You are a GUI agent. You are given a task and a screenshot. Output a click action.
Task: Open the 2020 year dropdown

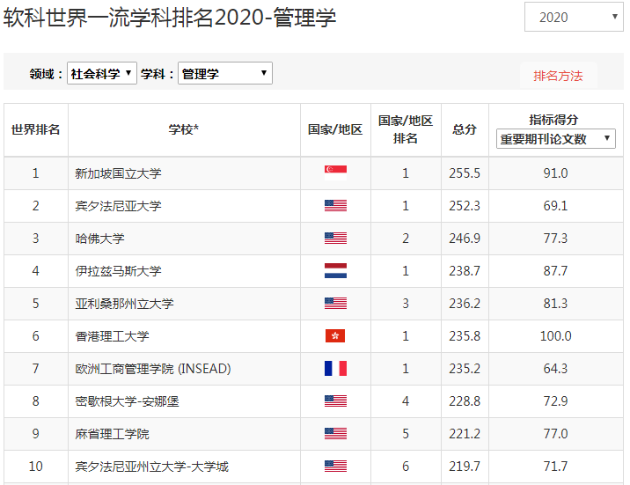(x=574, y=17)
